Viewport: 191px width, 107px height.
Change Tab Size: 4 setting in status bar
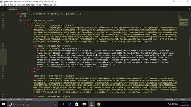click(x=169, y=100)
